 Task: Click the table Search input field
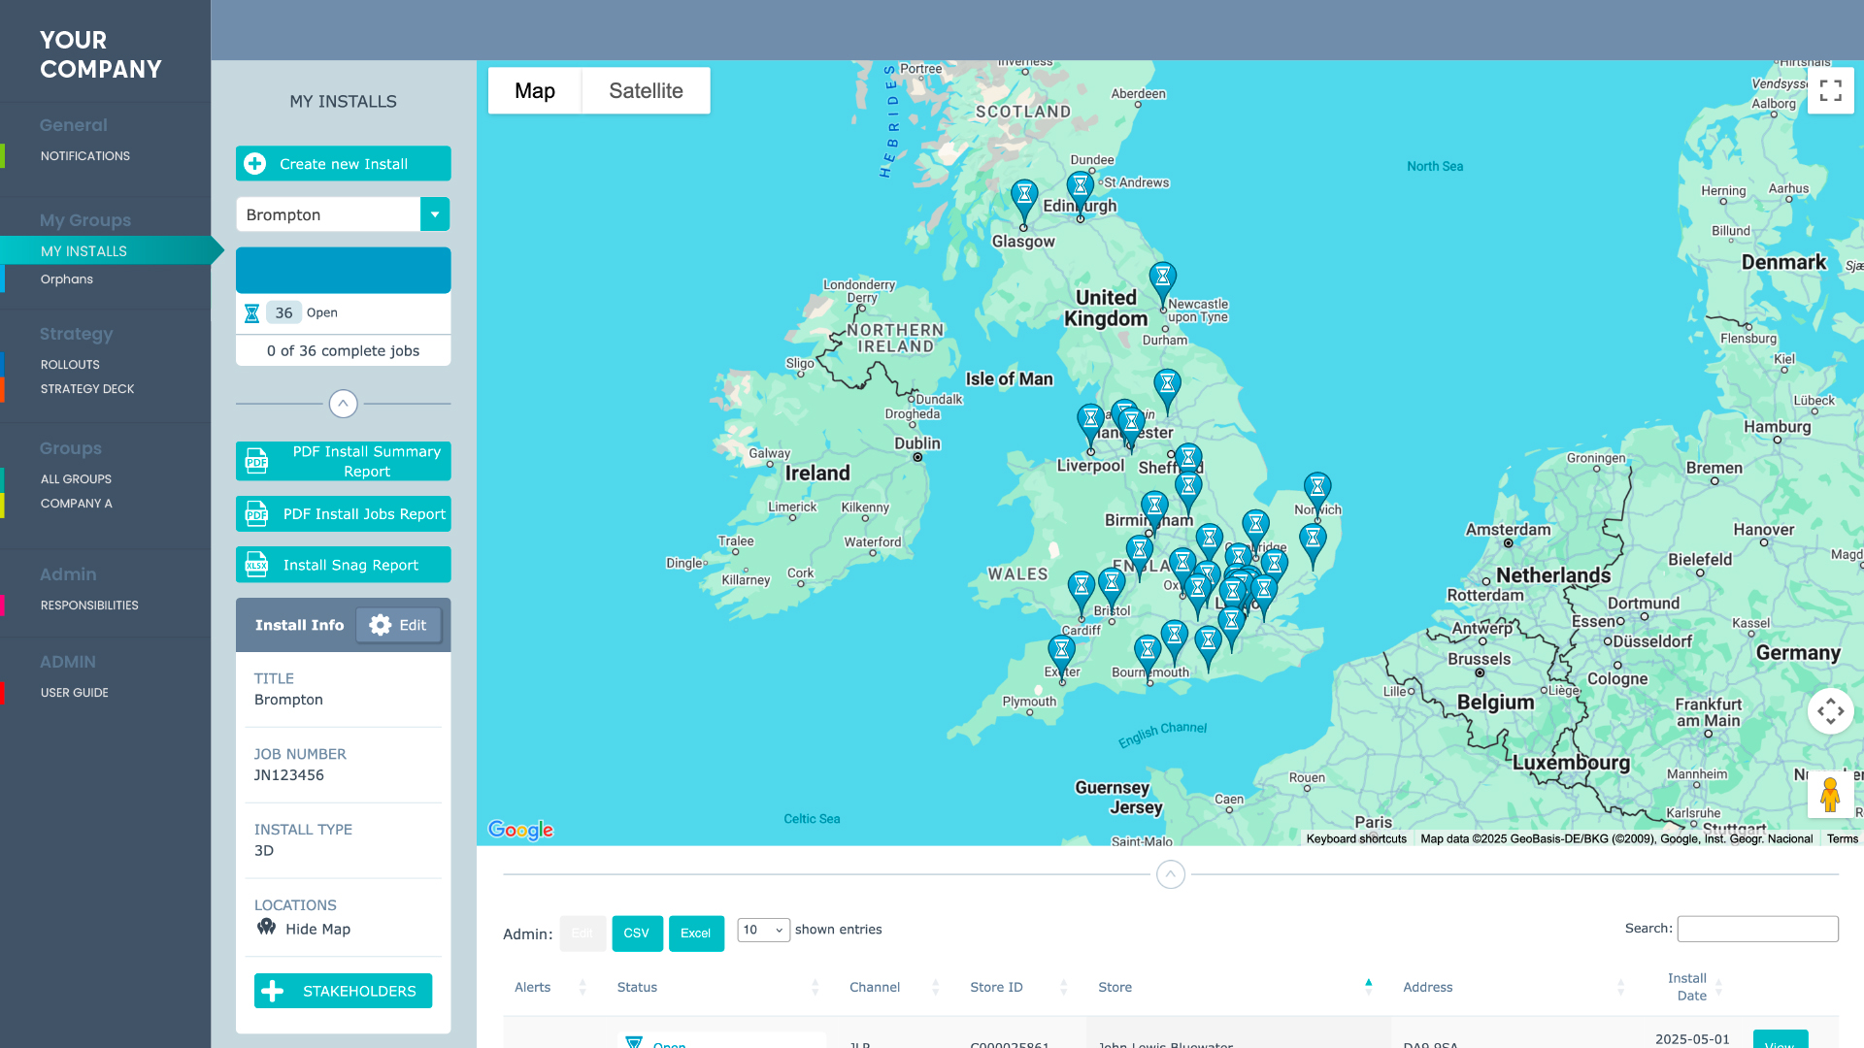[1757, 929]
